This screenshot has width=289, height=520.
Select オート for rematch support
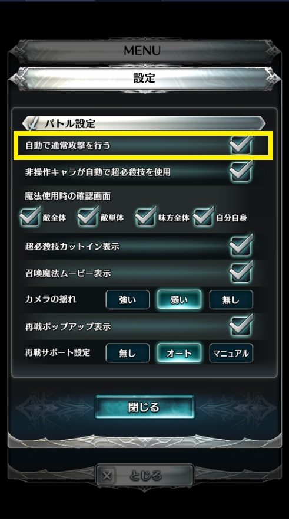(x=179, y=353)
